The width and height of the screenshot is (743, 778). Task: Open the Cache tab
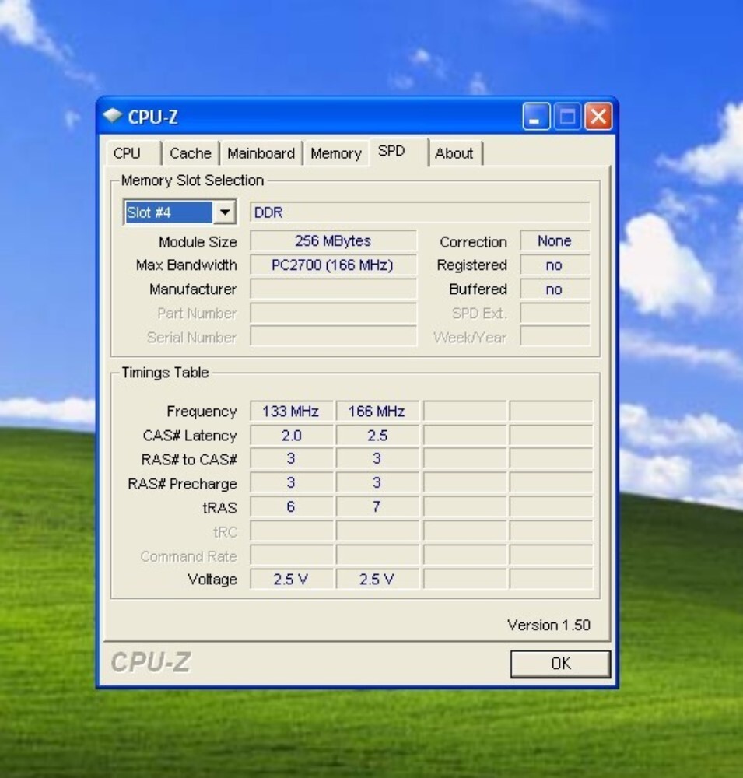191,153
